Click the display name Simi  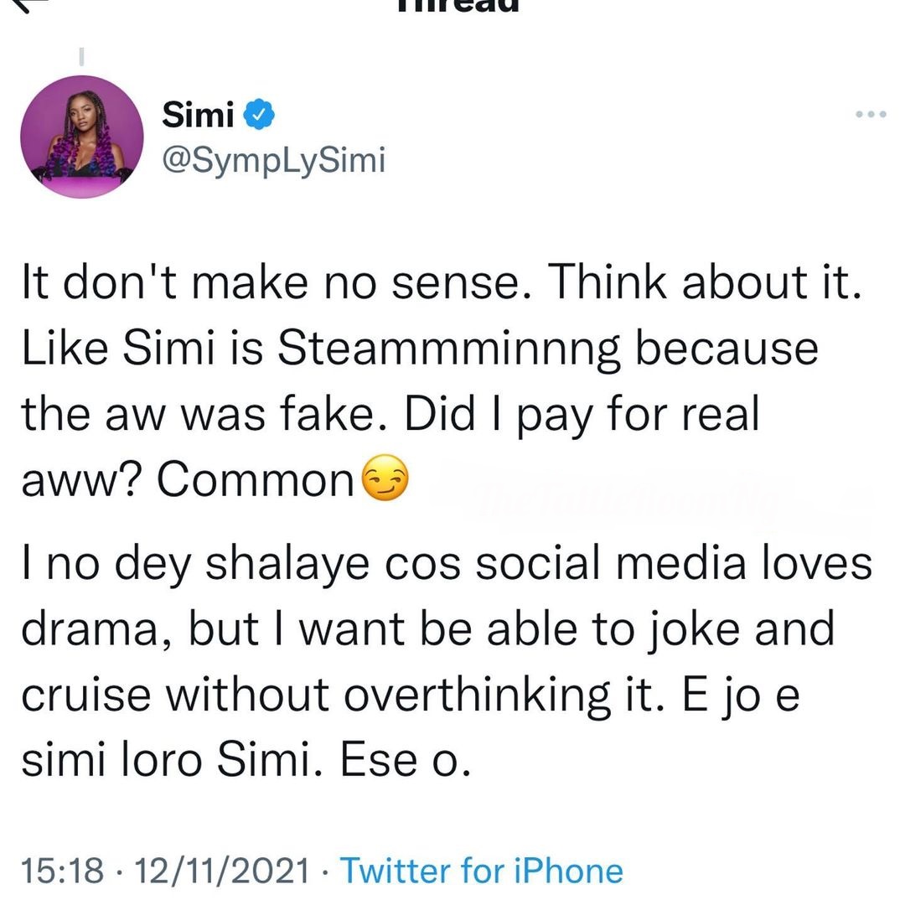click(197, 116)
